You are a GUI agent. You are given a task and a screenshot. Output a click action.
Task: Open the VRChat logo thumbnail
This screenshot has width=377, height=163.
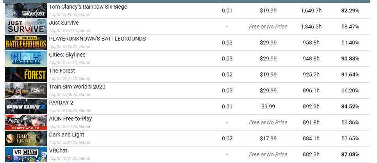(x=26, y=154)
